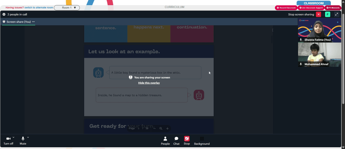Click the '2 people in call' text
Image resolution: width=345 pixels, height=149 pixels.
pyautogui.click(x=17, y=14)
